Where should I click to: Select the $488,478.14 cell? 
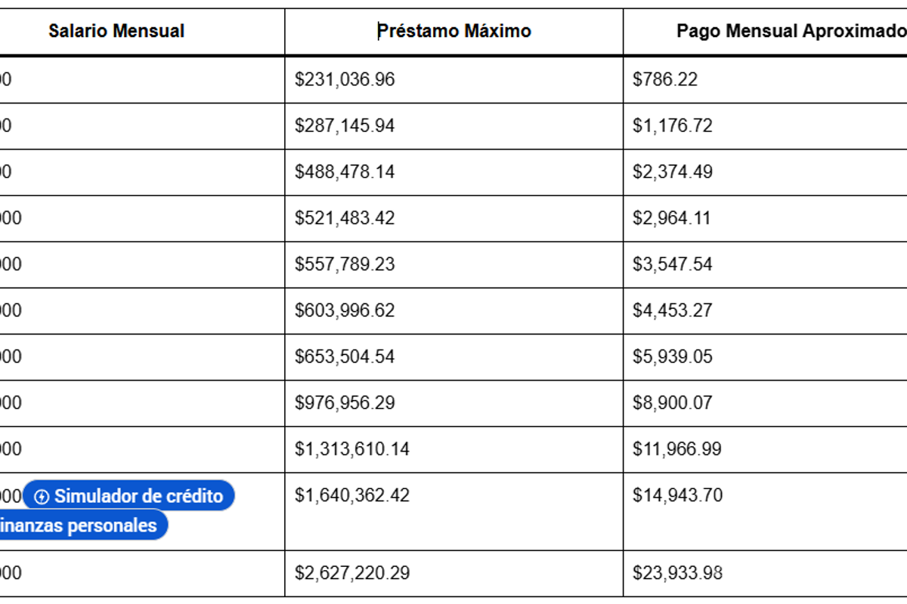tap(345, 171)
